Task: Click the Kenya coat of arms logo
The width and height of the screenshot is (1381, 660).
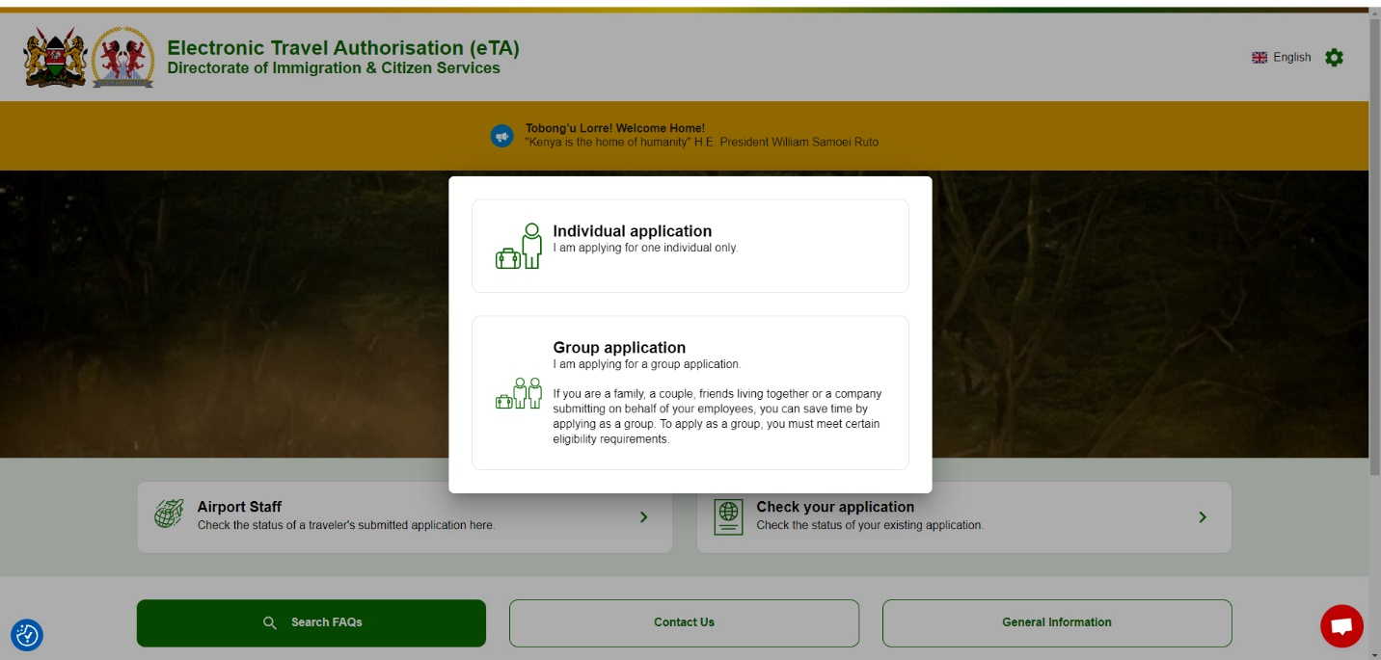Action: point(55,58)
